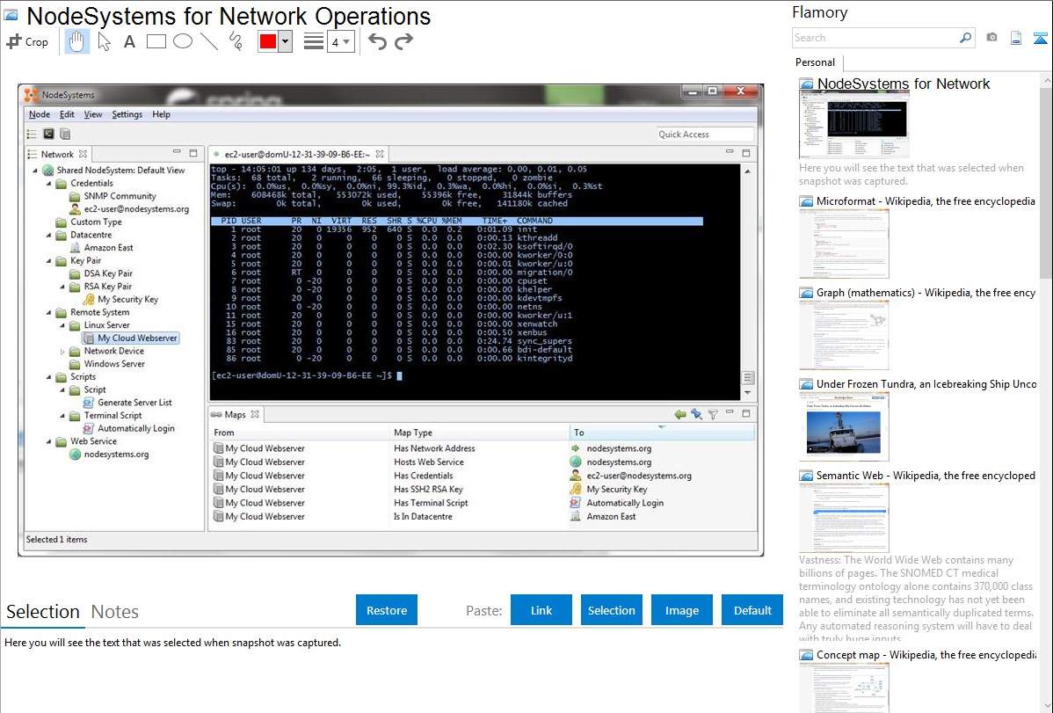Expand the Network Device tree node
The height and width of the screenshot is (713, 1053).
(62, 352)
